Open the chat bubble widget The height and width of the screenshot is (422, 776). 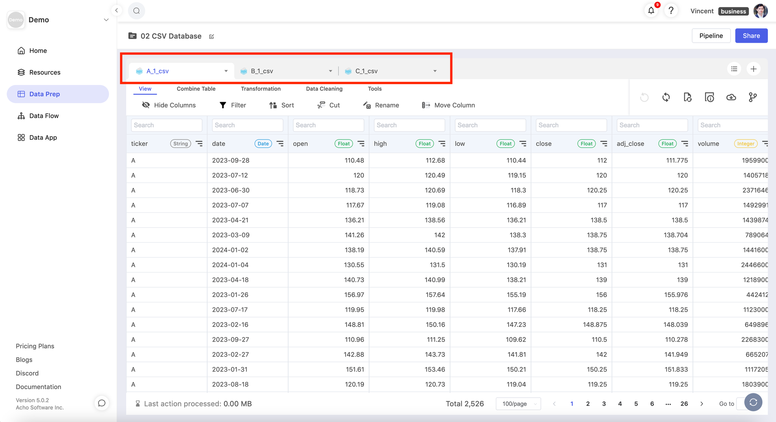pyautogui.click(x=102, y=403)
